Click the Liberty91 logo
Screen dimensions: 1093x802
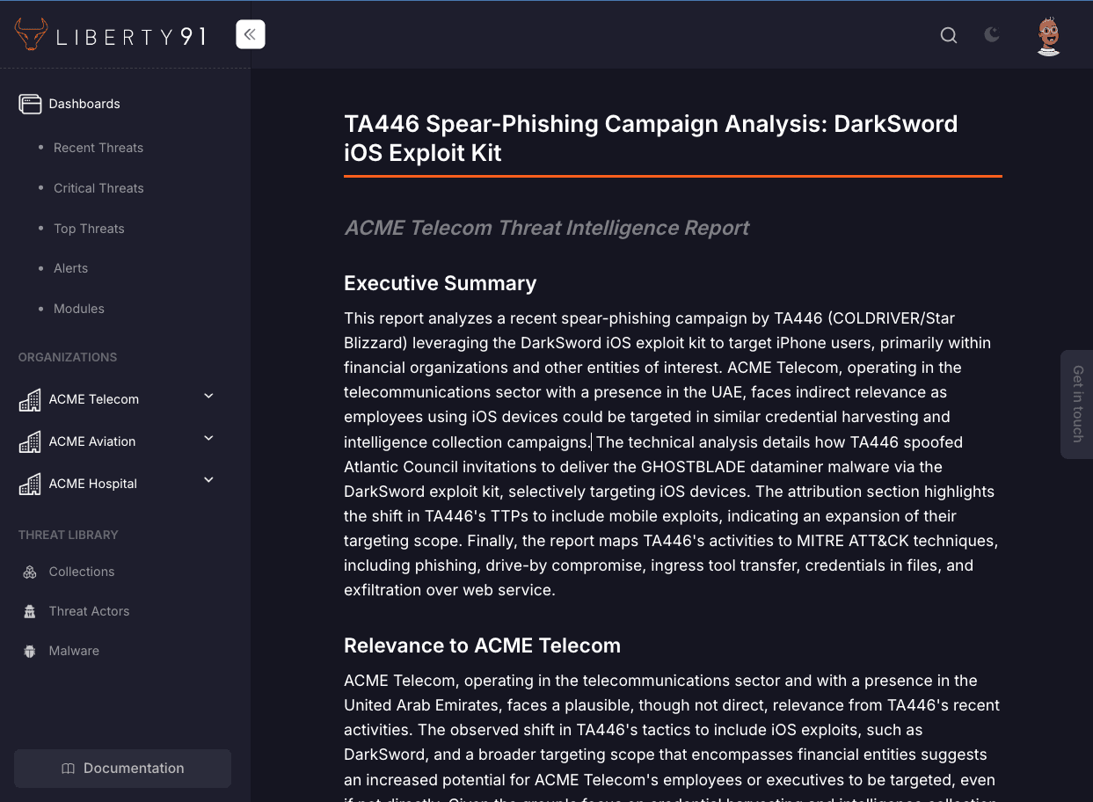pos(109,35)
